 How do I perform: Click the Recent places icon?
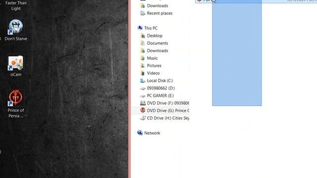click(143, 13)
